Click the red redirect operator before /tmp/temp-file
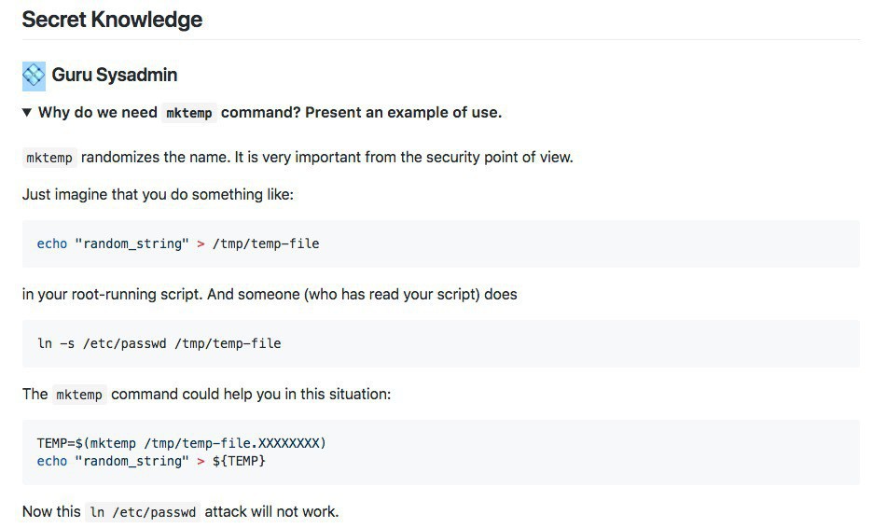This screenshot has height=528, width=886. coord(201,244)
